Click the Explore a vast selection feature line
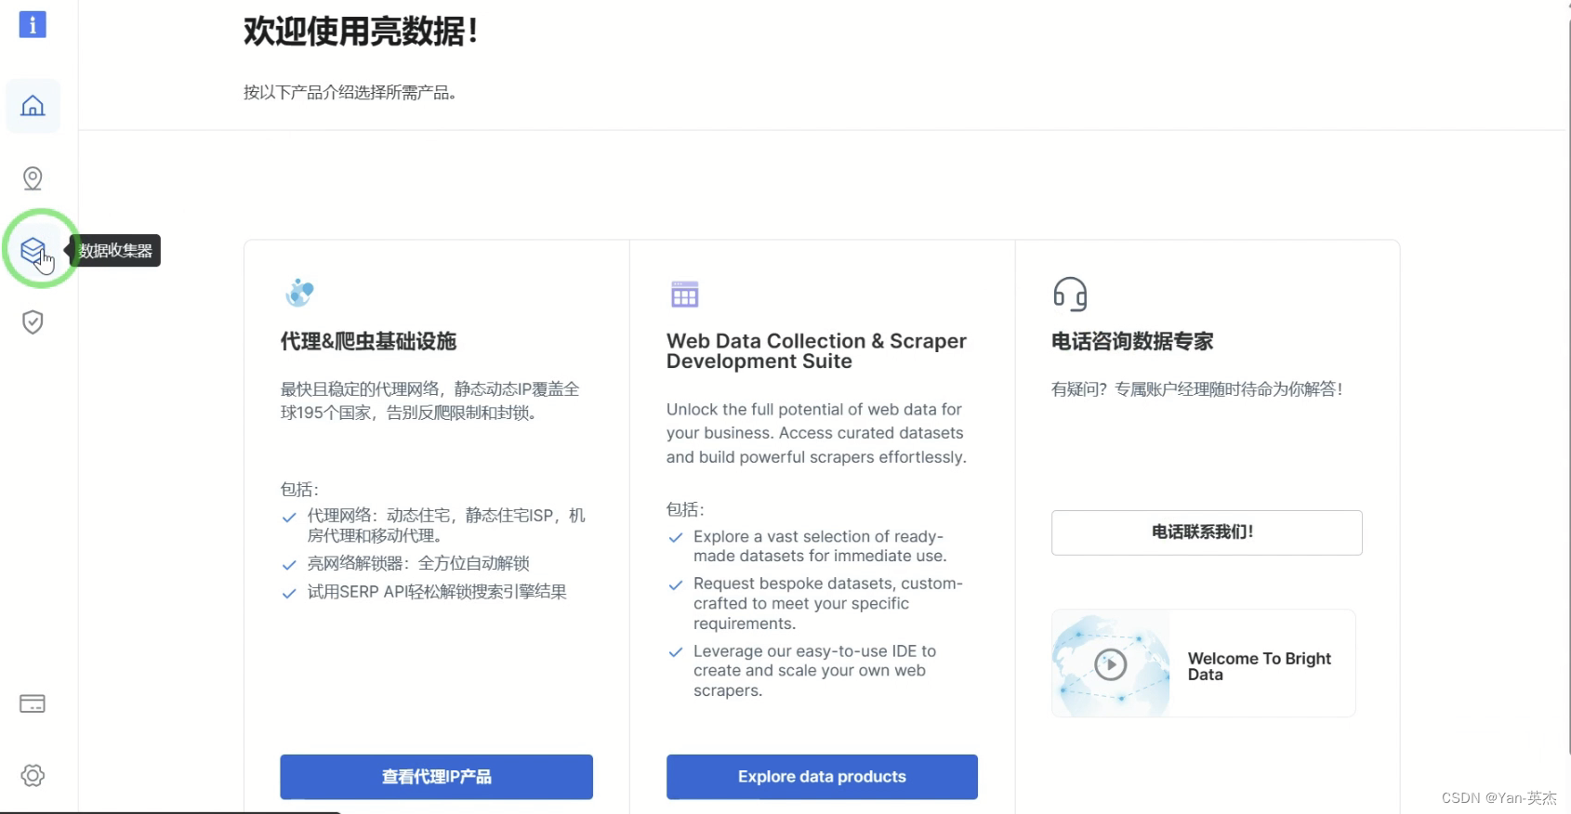1571x814 pixels. click(x=820, y=546)
